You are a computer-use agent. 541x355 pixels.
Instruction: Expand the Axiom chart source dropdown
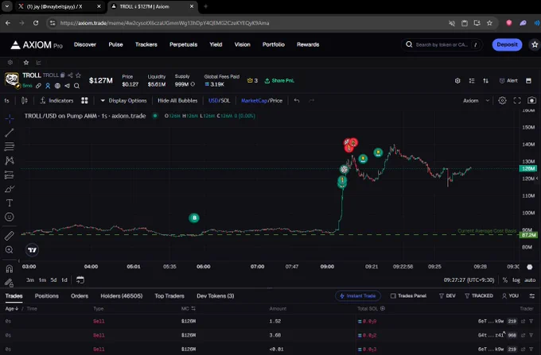point(476,101)
